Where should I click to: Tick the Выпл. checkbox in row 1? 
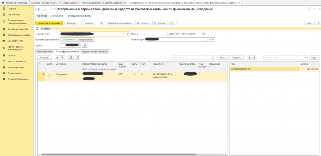(x=48, y=74)
